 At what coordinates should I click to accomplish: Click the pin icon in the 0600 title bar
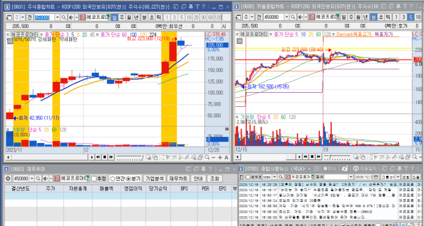coord(398,6)
